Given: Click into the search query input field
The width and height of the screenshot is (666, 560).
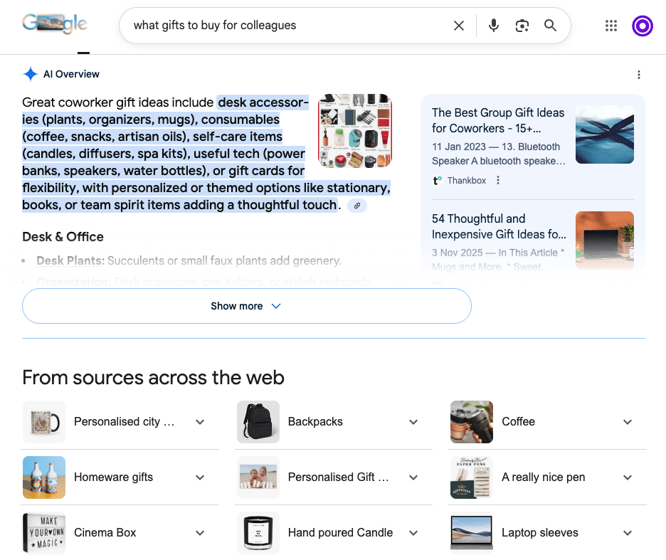Looking at the screenshot, I should (285, 26).
